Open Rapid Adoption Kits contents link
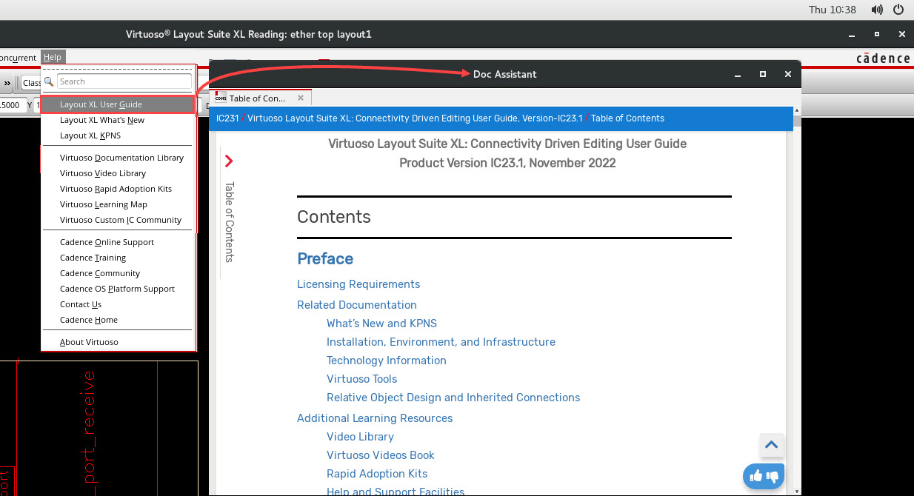 (x=377, y=474)
